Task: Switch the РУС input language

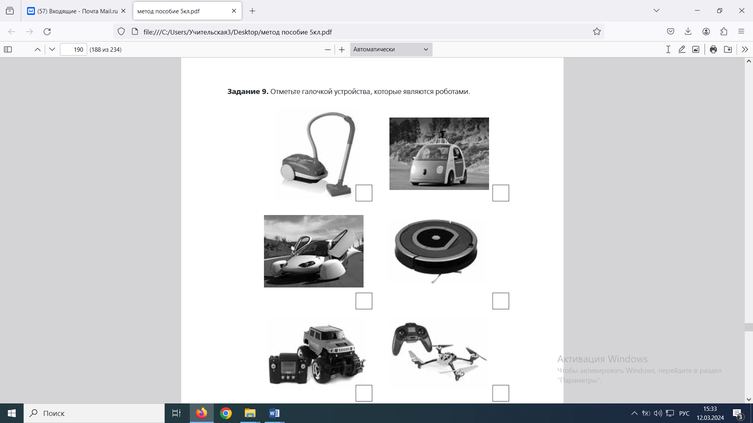Action: pos(684,413)
